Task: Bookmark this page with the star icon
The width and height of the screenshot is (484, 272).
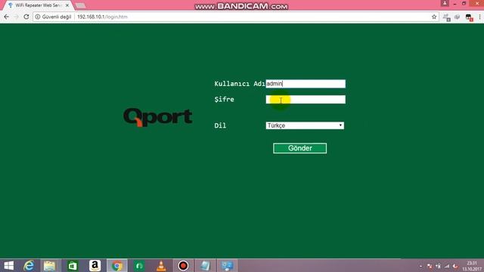Action: click(x=434, y=17)
